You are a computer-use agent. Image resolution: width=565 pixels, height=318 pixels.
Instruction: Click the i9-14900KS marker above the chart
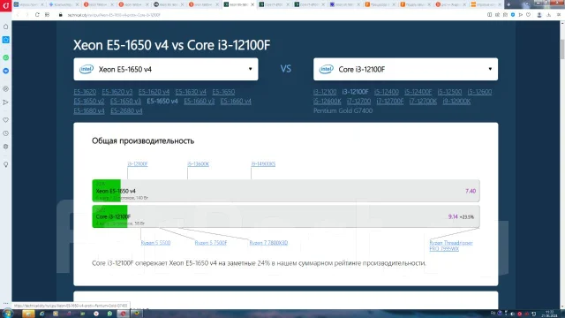click(x=263, y=164)
